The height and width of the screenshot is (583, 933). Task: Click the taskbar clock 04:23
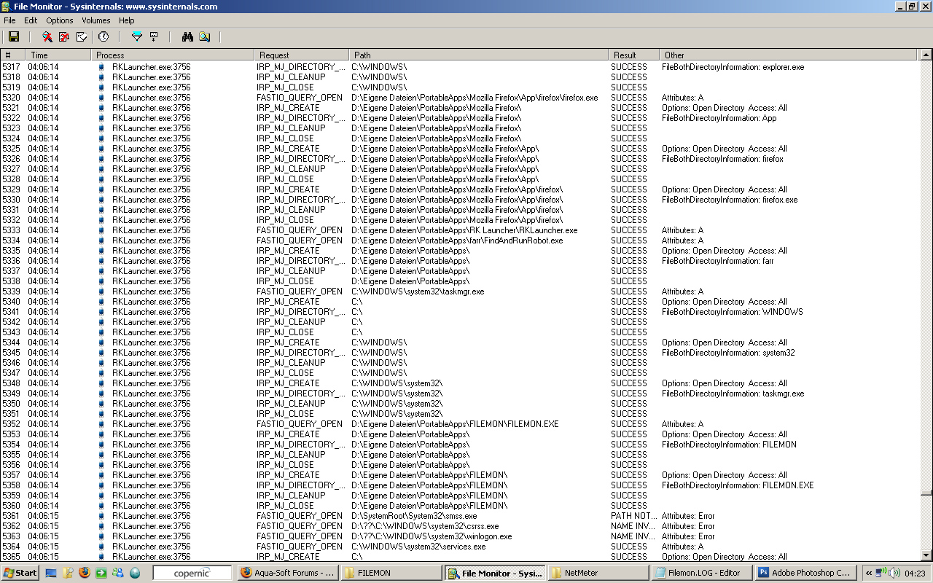click(x=915, y=574)
